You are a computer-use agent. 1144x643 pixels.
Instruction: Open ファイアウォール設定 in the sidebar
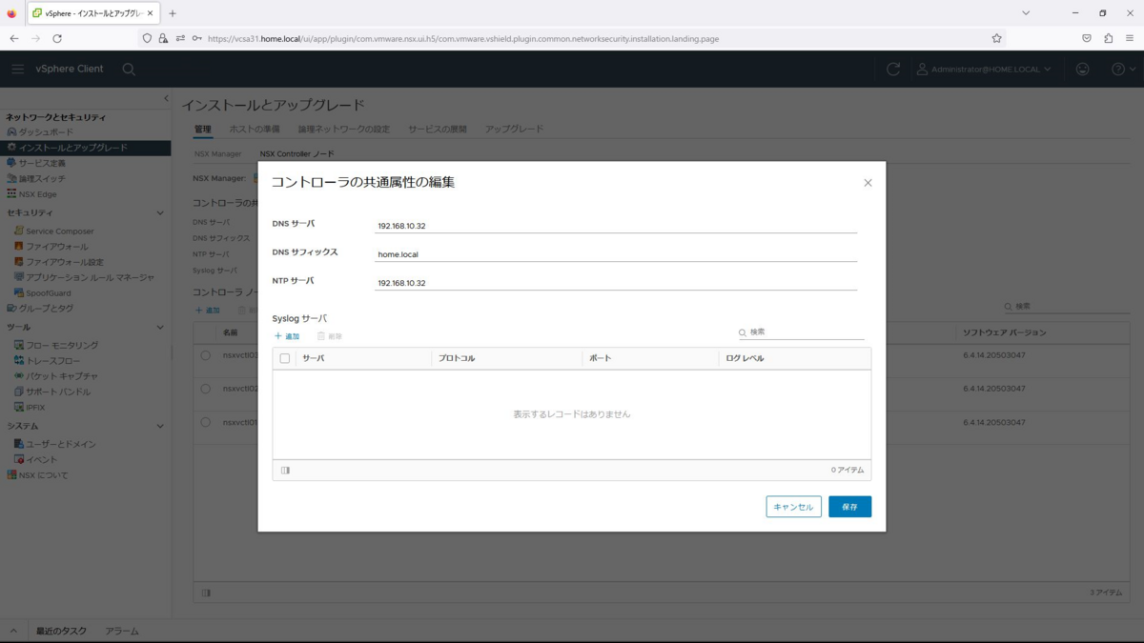click(64, 262)
